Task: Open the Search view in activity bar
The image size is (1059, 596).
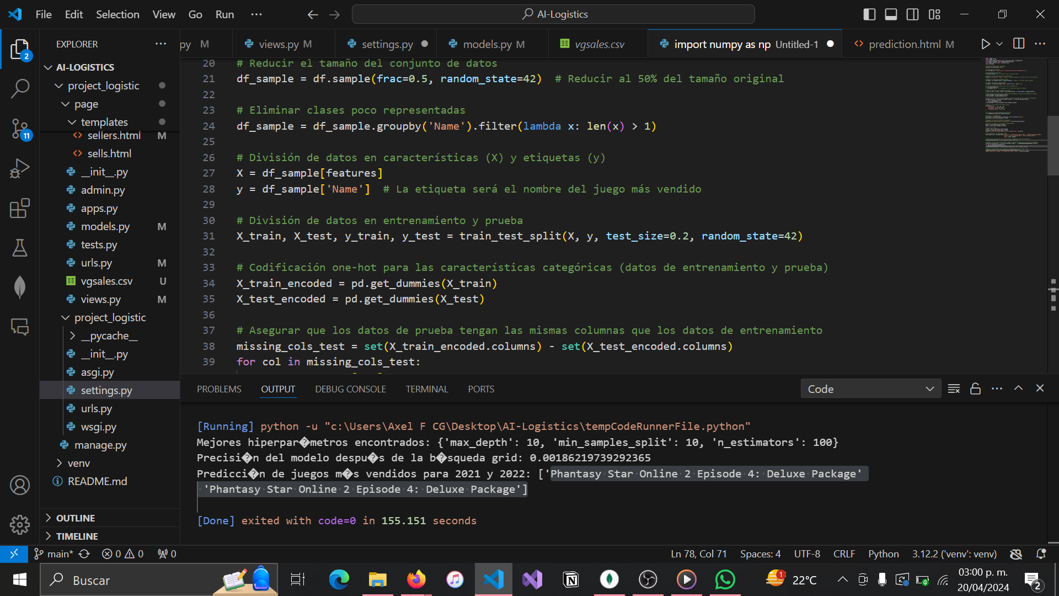Action: pos(20,88)
